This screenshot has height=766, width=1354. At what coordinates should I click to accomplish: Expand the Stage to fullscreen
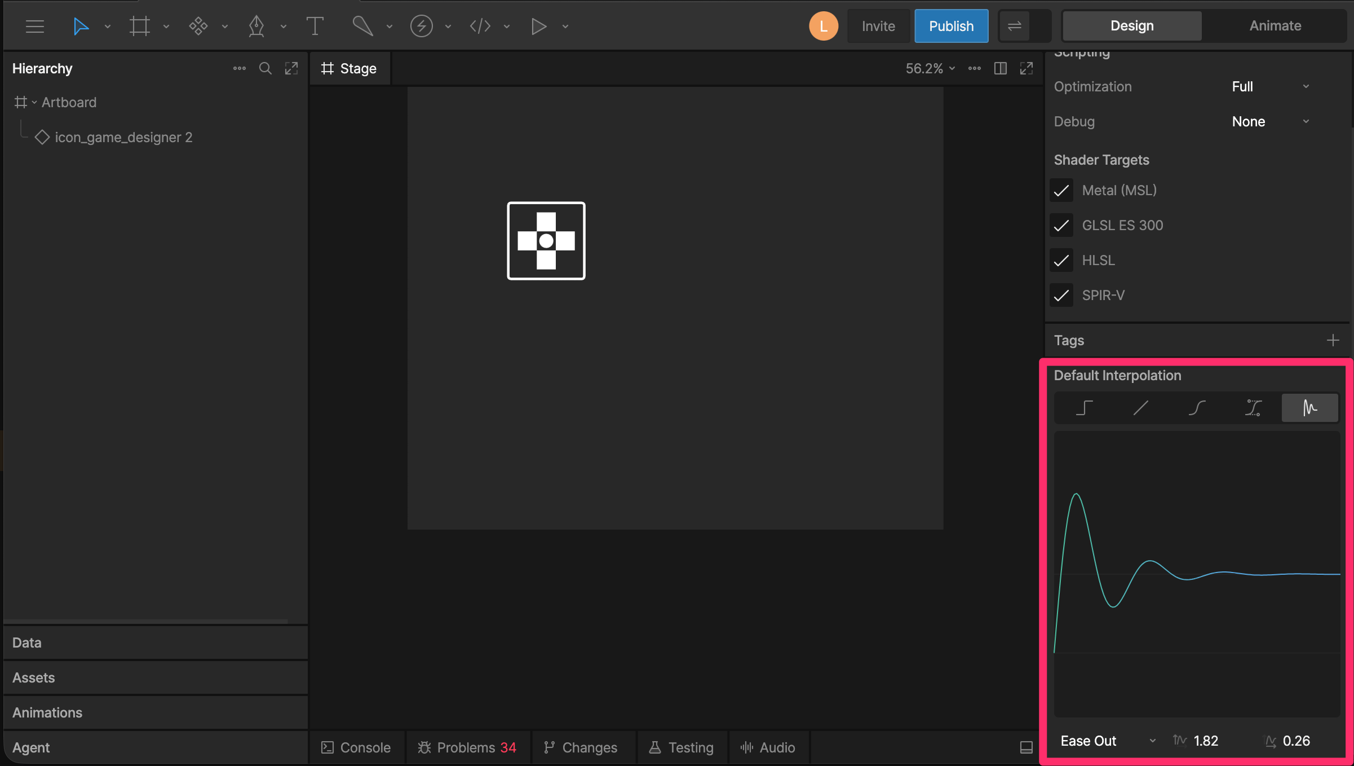click(x=1026, y=68)
